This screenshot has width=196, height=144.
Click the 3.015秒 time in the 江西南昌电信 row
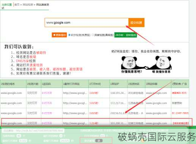click(x=94, y=103)
